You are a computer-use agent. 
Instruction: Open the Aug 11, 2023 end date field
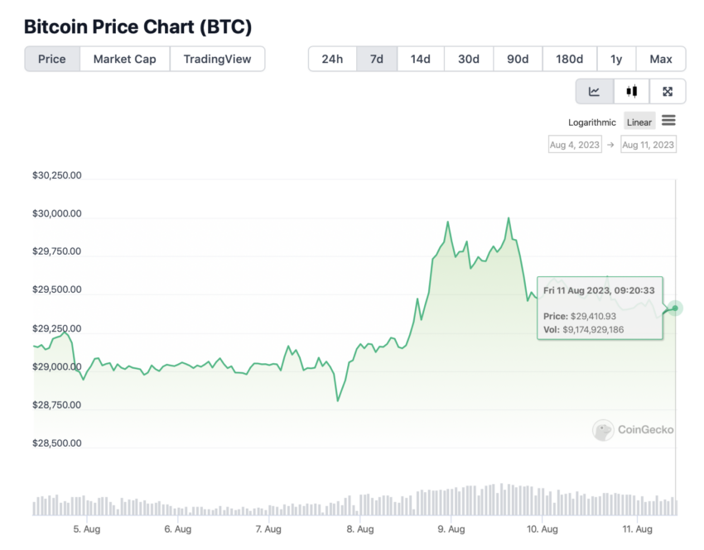(649, 145)
